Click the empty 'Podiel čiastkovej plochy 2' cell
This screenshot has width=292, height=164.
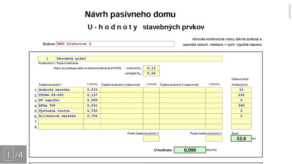(151, 138)
